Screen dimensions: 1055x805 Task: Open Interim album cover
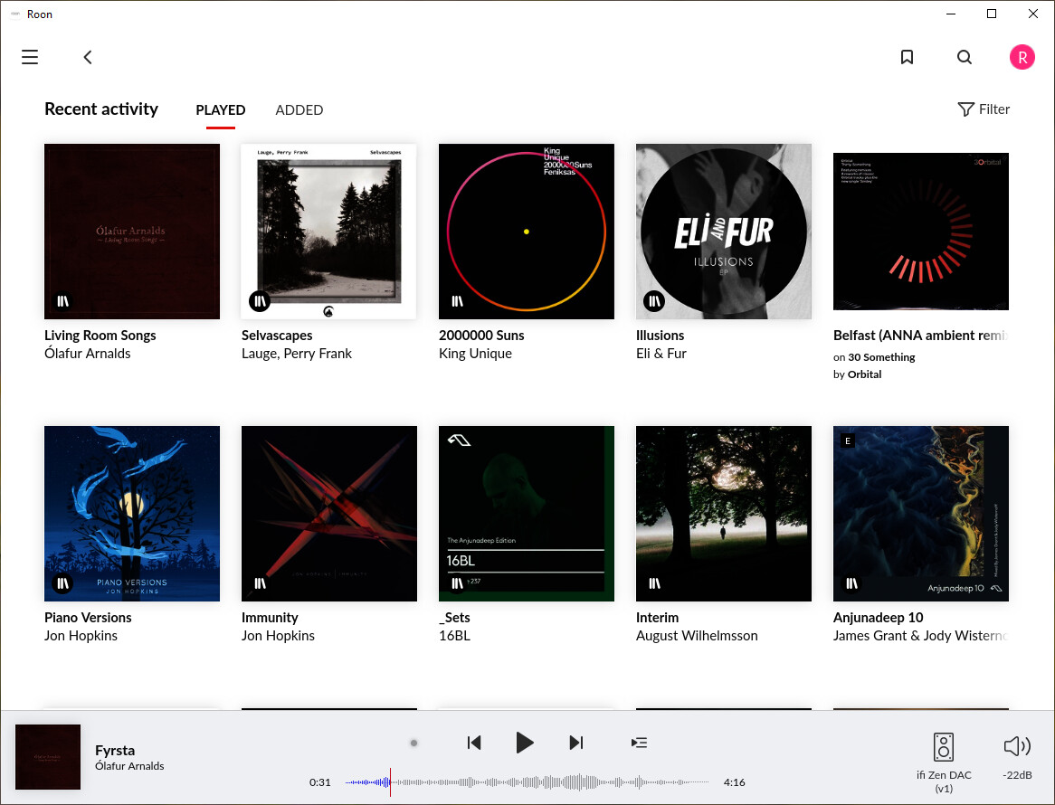click(723, 514)
